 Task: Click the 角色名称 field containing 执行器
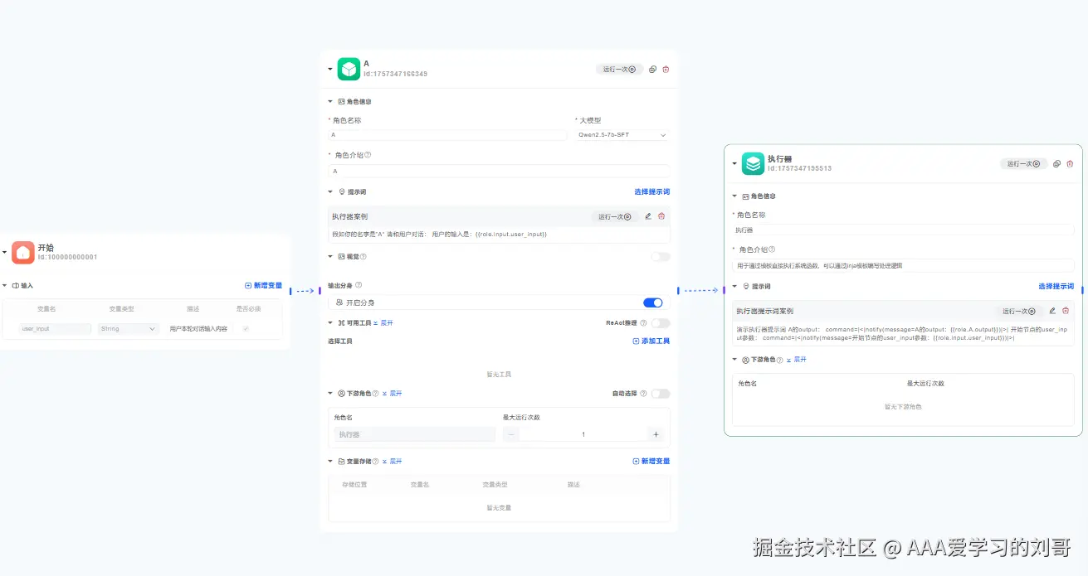(x=903, y=230)
